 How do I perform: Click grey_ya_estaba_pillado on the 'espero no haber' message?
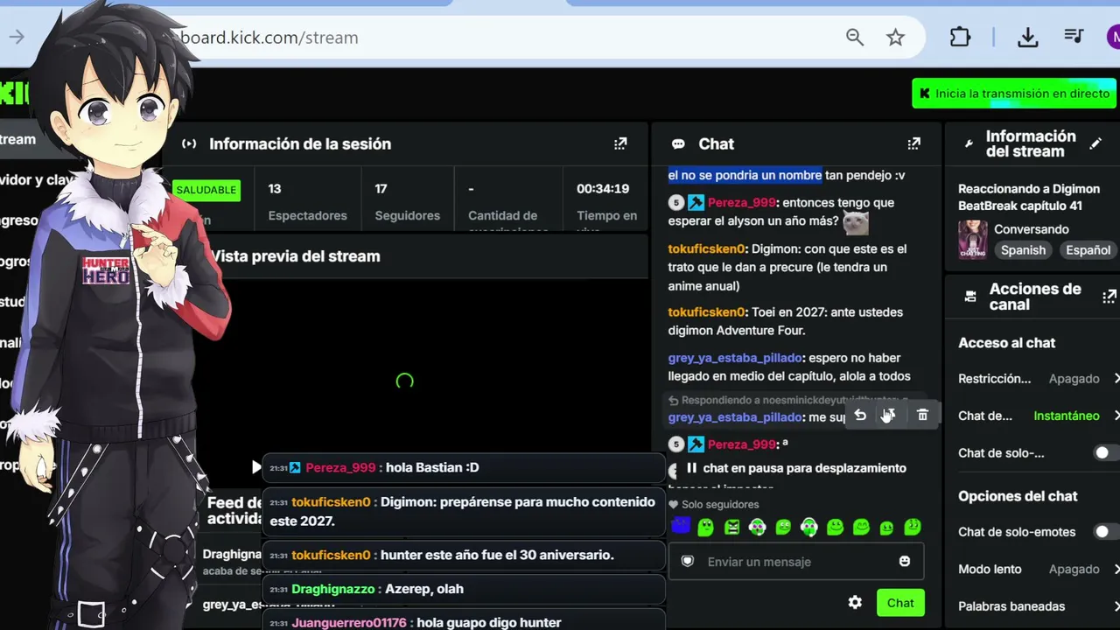point(735,357)
